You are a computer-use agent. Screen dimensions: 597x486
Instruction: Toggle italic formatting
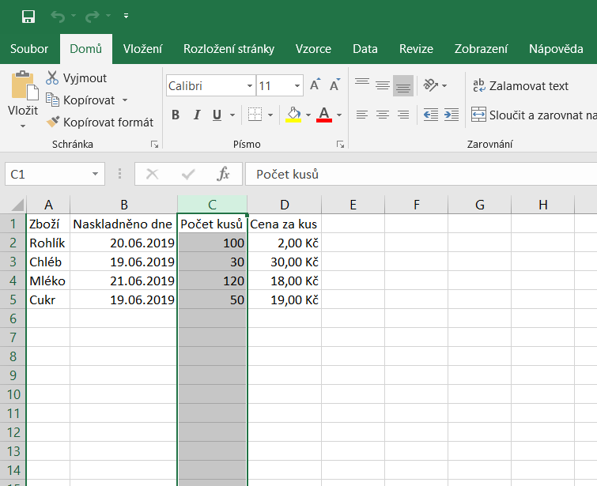tap(196, 115)
